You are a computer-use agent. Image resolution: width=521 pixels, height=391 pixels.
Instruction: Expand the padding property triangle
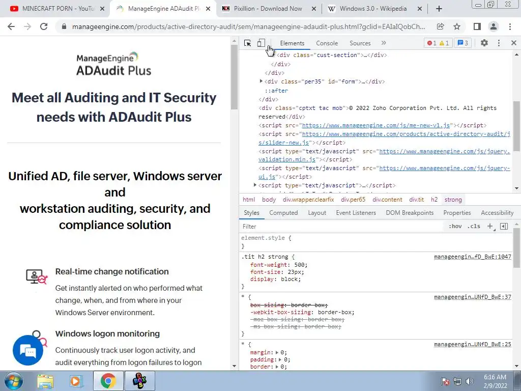(280, 360)
